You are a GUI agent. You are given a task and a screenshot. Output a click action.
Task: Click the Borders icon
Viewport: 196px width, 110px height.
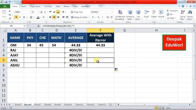[x=31, y=17]
